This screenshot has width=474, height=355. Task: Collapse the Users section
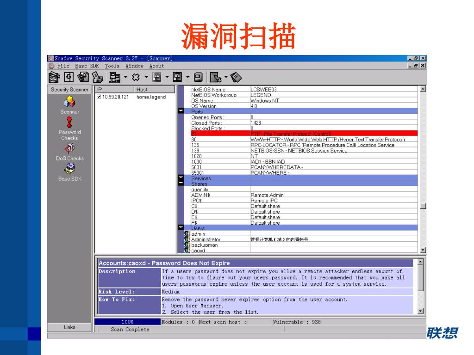coord(181,228)
